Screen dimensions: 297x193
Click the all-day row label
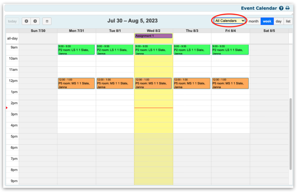pyautogui.click(x=12, y=38)
